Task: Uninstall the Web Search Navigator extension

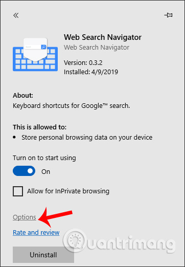Action: click(43, 255)
